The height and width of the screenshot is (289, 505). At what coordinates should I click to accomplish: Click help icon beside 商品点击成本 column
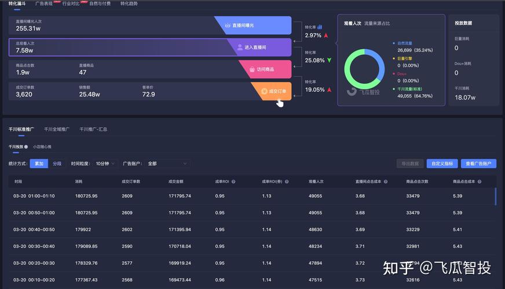pyautogui.click(x=478, y=181)
